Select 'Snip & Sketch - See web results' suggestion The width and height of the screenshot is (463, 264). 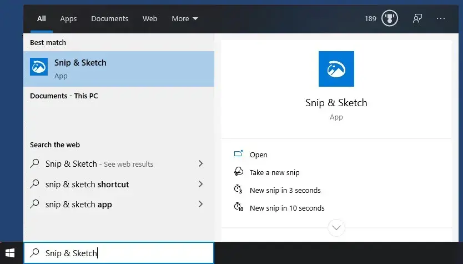point(119,164)
